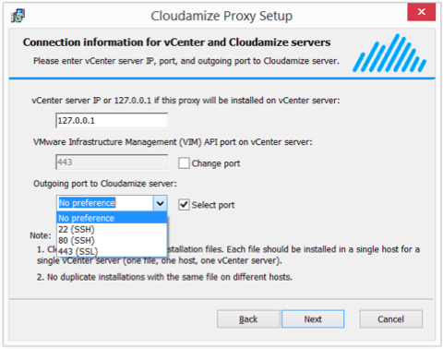Screen dimensions: 443x349
Task: Cancel the proxy setup
Action: coord(390,319)
